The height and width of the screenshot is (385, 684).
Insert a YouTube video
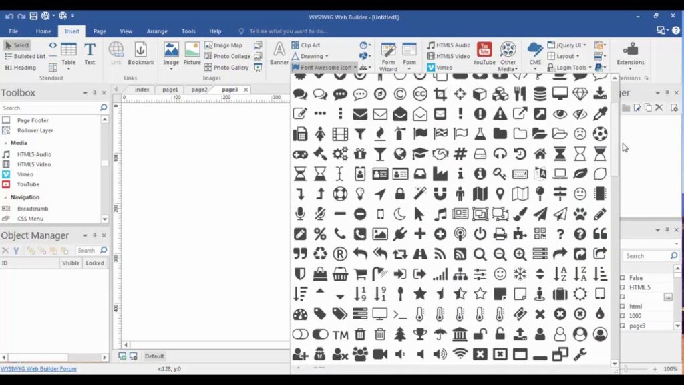click(484, 54)
